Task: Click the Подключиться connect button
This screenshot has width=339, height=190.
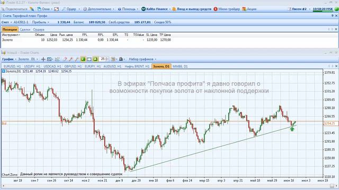Action: point(14,9)
